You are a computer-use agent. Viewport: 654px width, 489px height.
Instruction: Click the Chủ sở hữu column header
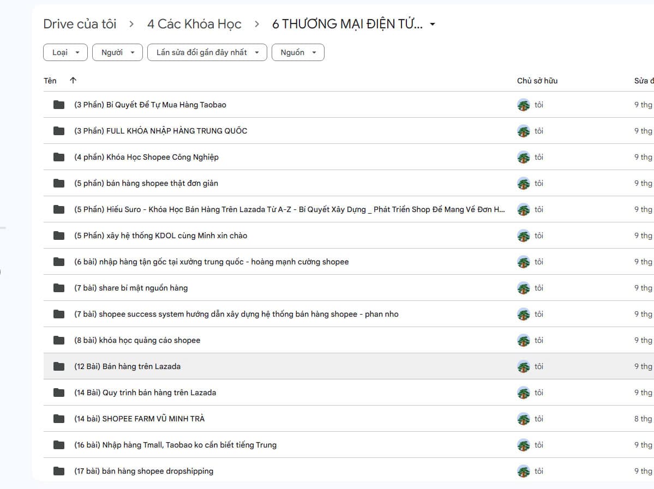(x=537, y=81)
